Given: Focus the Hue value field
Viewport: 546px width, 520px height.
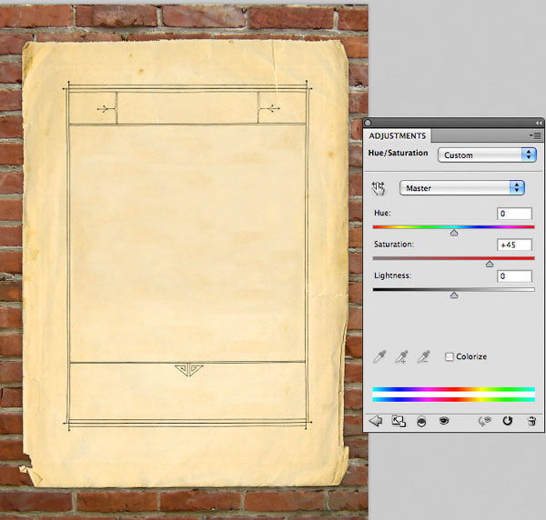Looking at the screenshot, I should [x=514, y=214].
